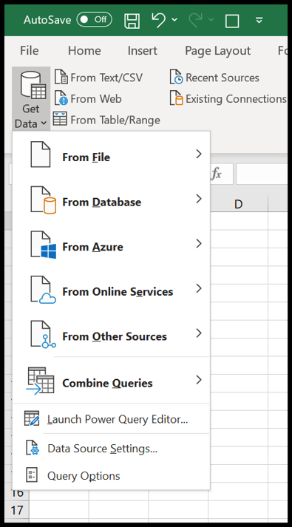
Task: Switch to the Home tab
Action: click(84, 50)
